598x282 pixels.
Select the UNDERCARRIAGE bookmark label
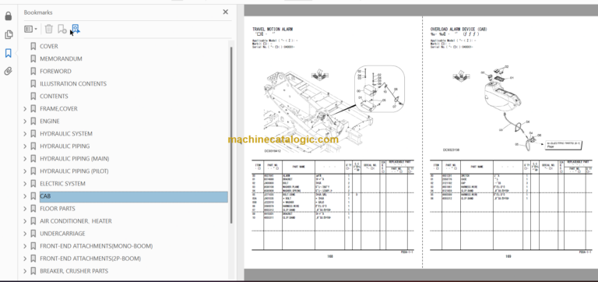tap(62, 234)
